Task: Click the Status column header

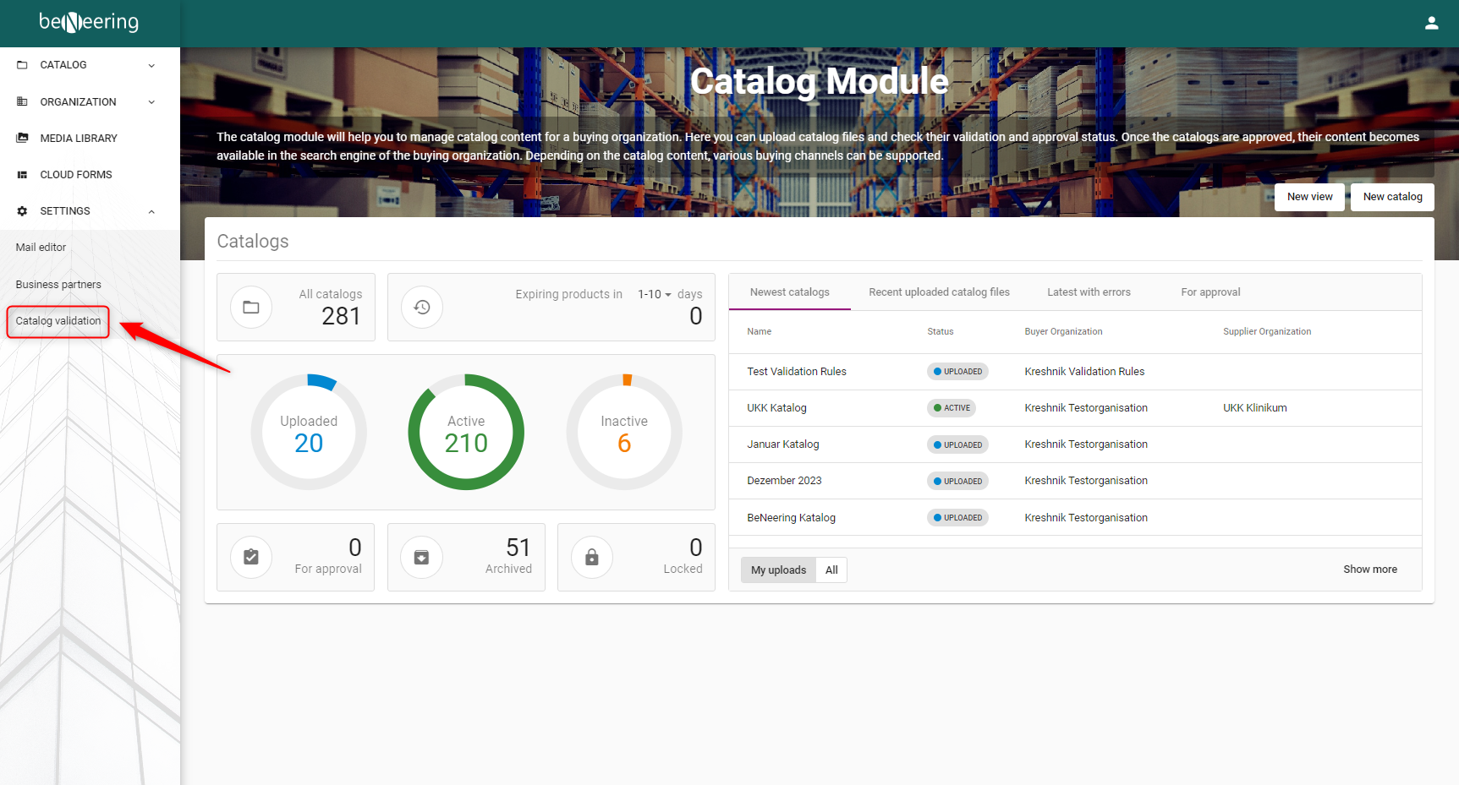Action: [940, 332]
